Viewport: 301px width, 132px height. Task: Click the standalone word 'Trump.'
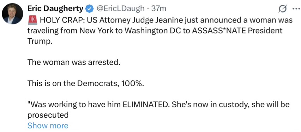[40, 41]
